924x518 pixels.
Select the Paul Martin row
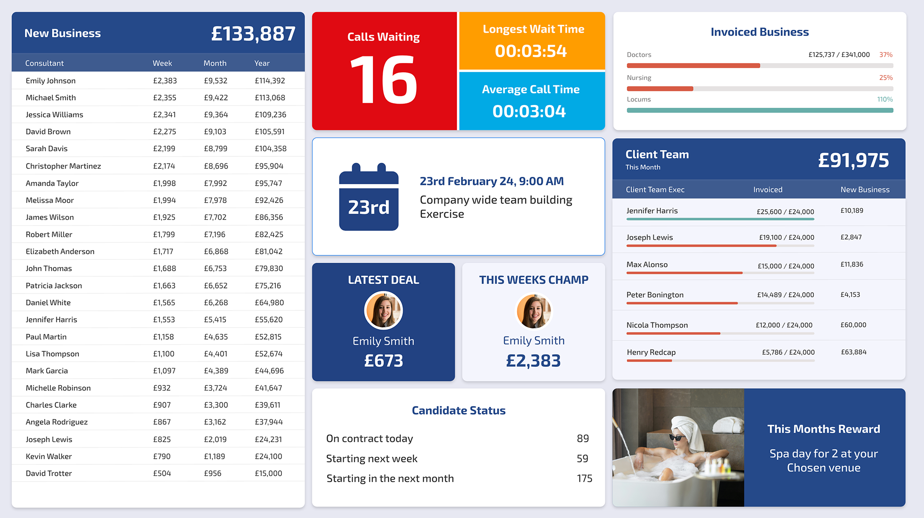click(x=158, y=336)
